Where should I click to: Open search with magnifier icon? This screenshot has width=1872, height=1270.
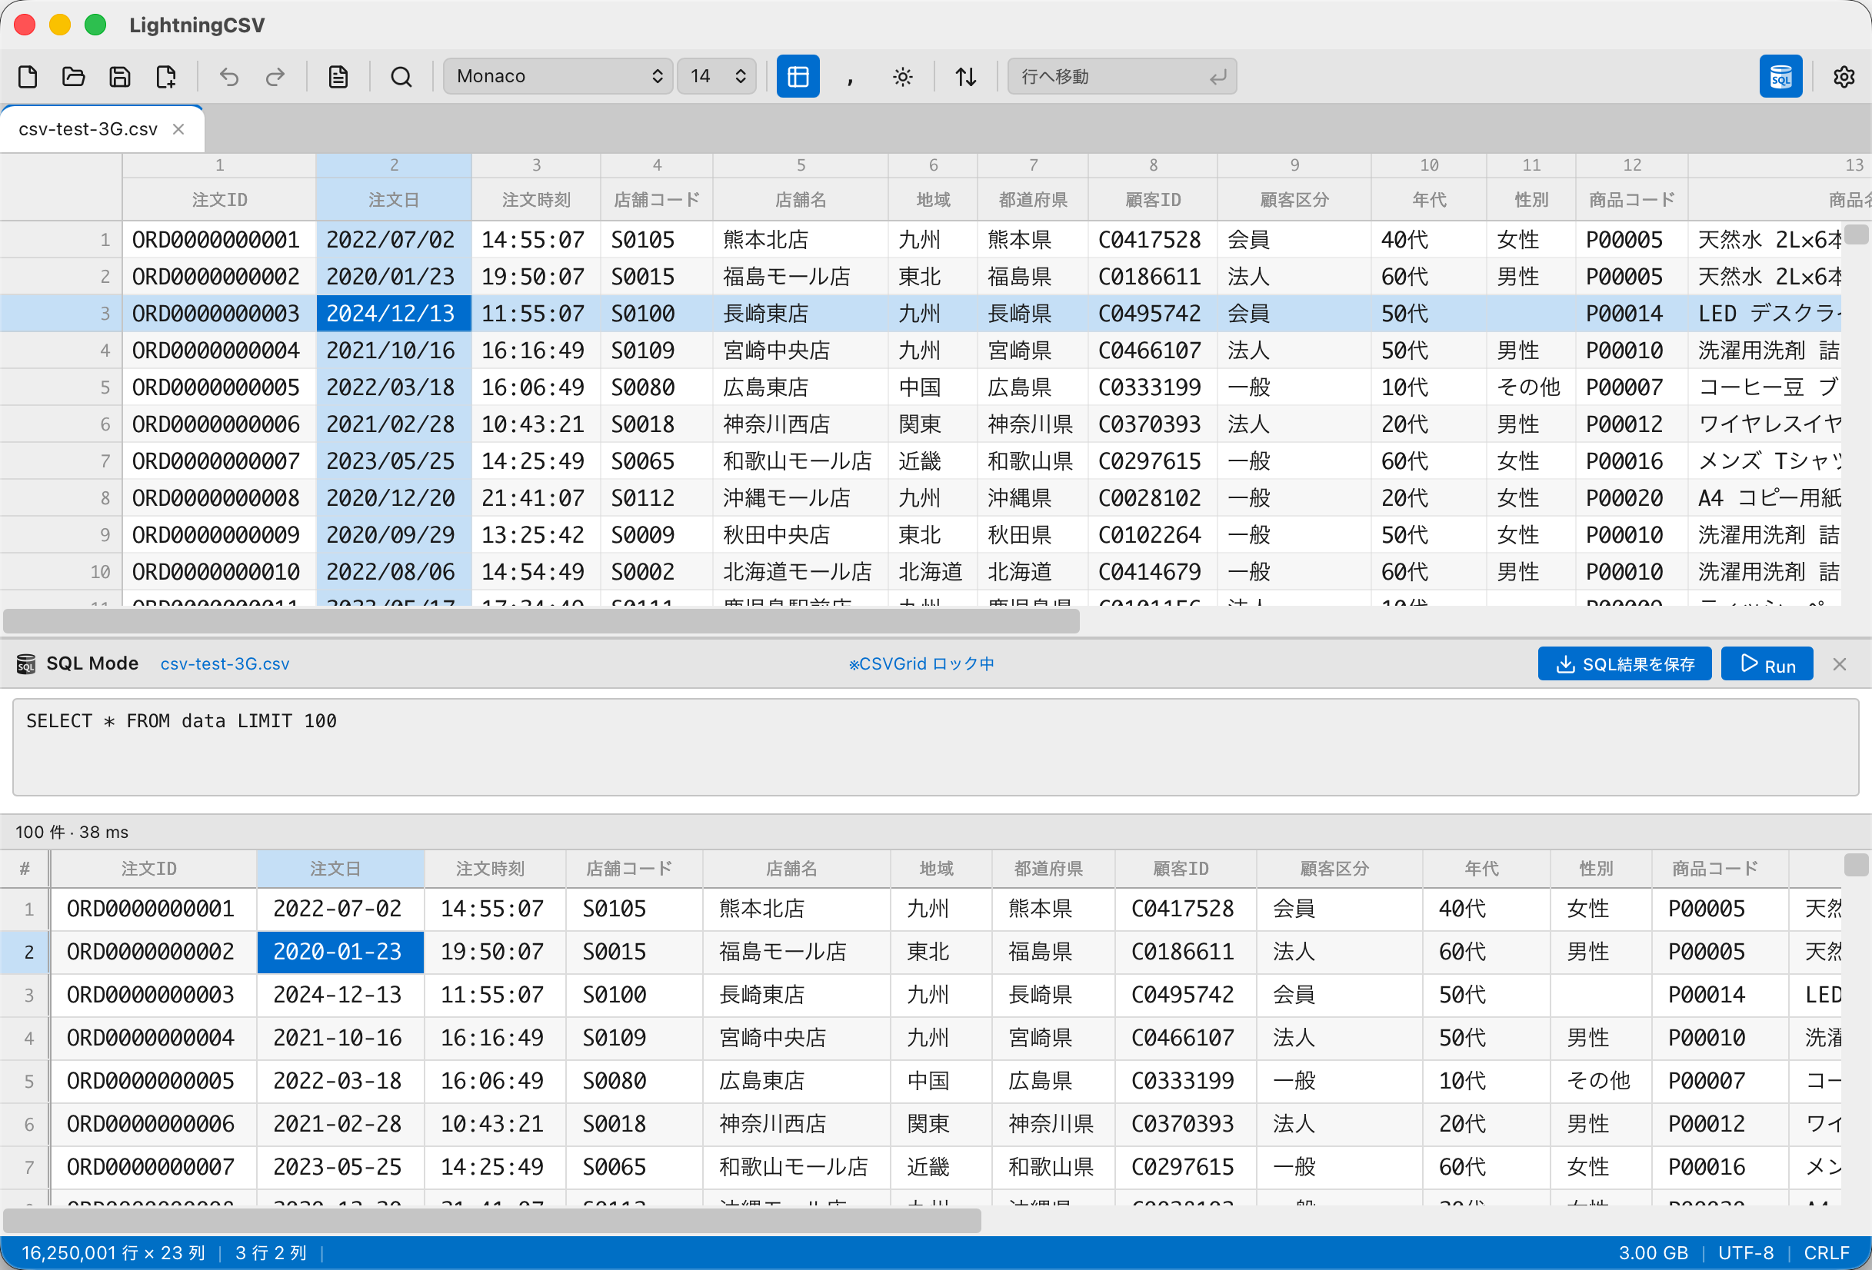pyautogui.click(x=401, y=77)
